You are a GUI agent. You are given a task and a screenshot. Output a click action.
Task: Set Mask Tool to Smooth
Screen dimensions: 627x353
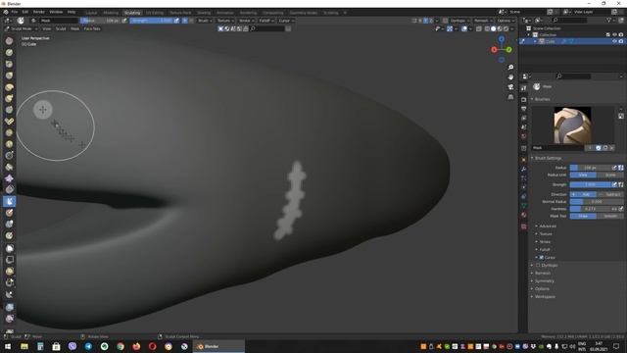tap(610, 216)
